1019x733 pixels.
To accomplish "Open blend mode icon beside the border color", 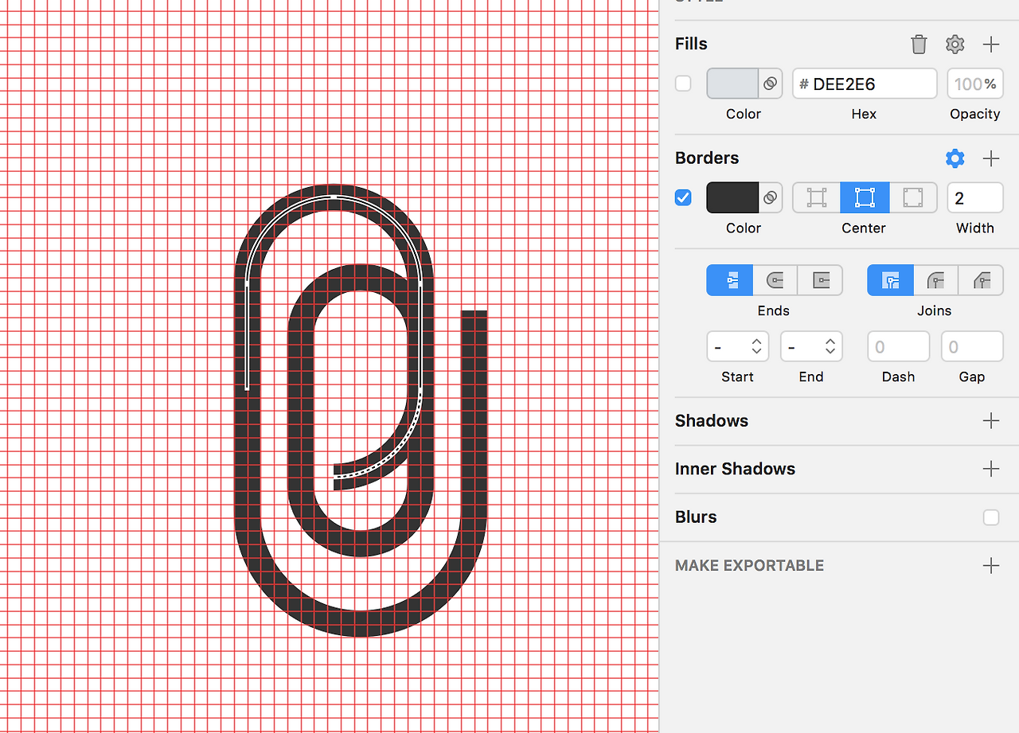I will [x=770, y=197].
